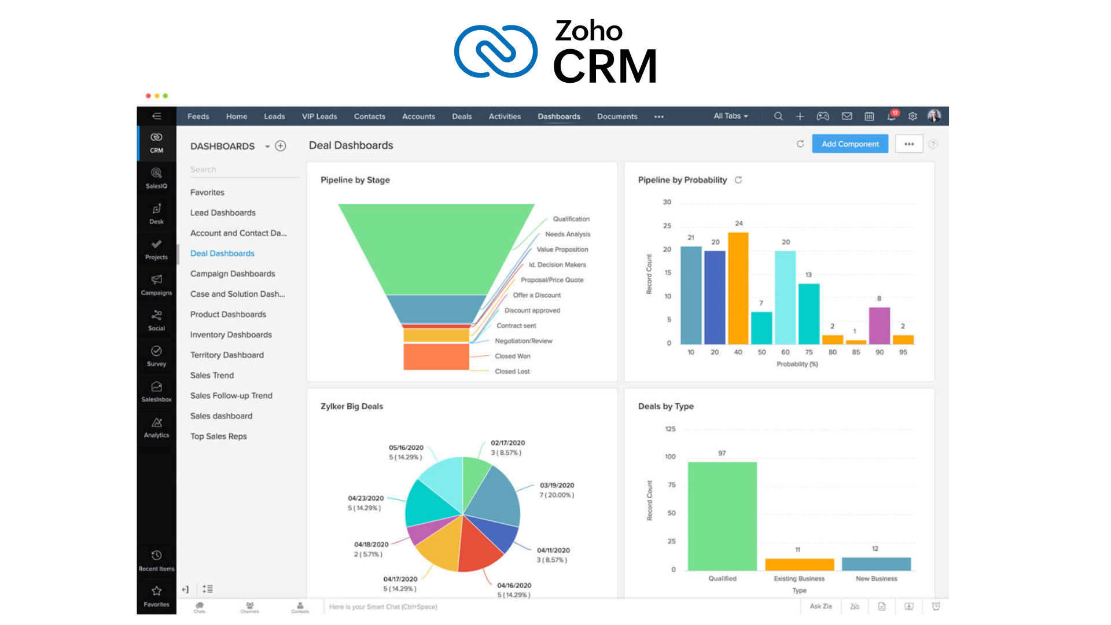1111x625 pixels.
Task: Open dashboard more options ellipsis button
Action: (x=909, y=144)
